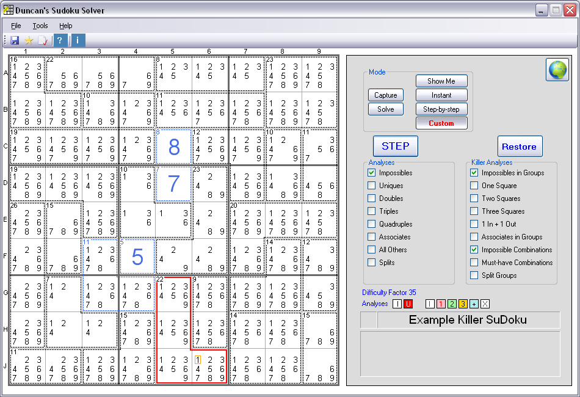Toggle the Impossibles checkbox

pos(371,173)
